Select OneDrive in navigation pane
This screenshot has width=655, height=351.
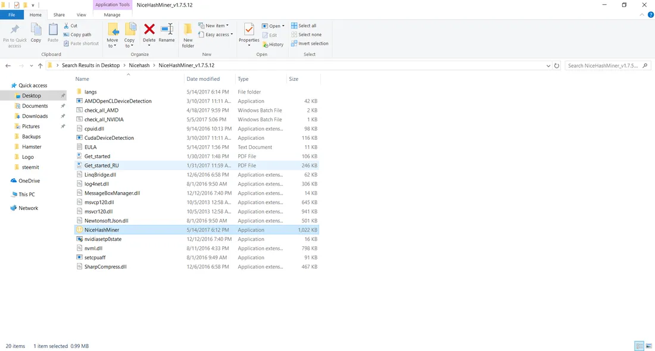tap(29, 181)
